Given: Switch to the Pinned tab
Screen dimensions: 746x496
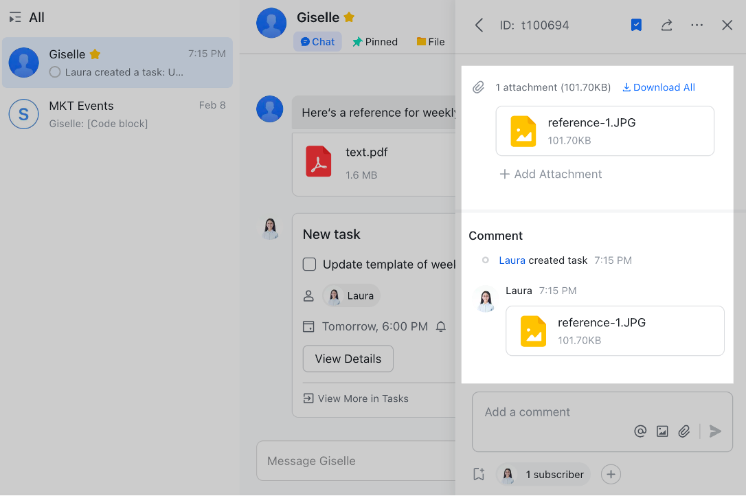Looking at the screenshot, I should (x=375, y=42).
